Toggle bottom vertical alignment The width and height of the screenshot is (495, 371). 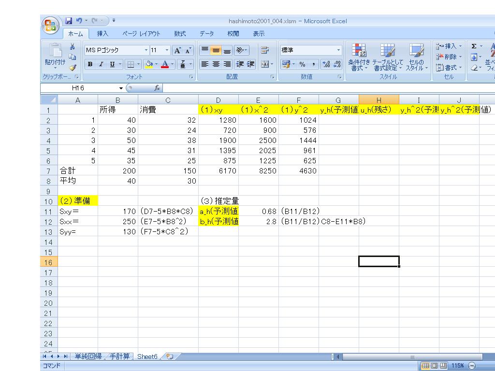[227, 50]
